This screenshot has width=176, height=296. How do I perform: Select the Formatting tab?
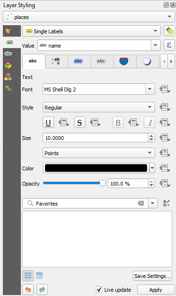click(x=56, y=61)
